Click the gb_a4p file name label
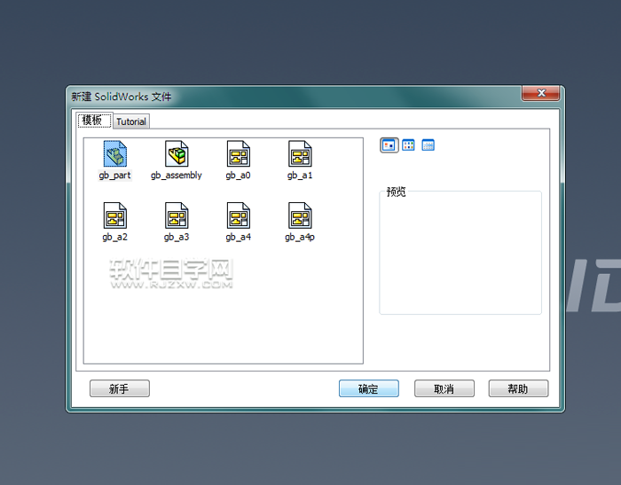This screenshot has height=485, width=621. pos(300,237)
